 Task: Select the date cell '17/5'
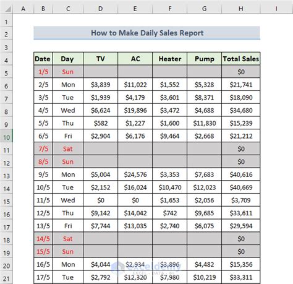point(43,277)
